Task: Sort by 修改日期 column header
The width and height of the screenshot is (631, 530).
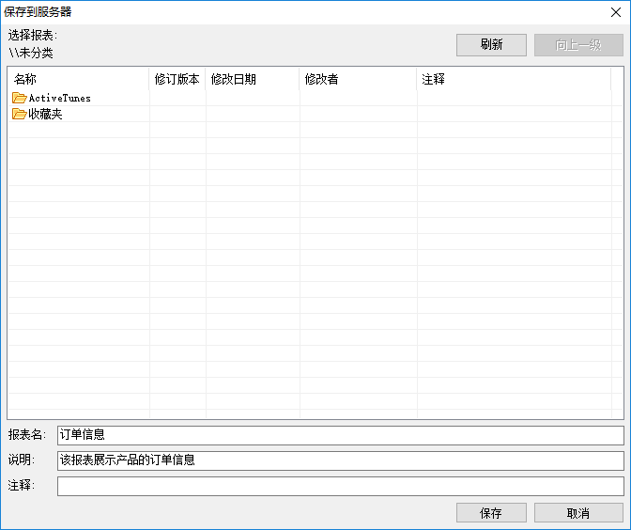Action: tap(253, 79)
